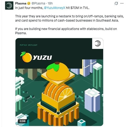Open the Grok explain-post icon
This screenshot has width=126, height=127.
(116, 3)
